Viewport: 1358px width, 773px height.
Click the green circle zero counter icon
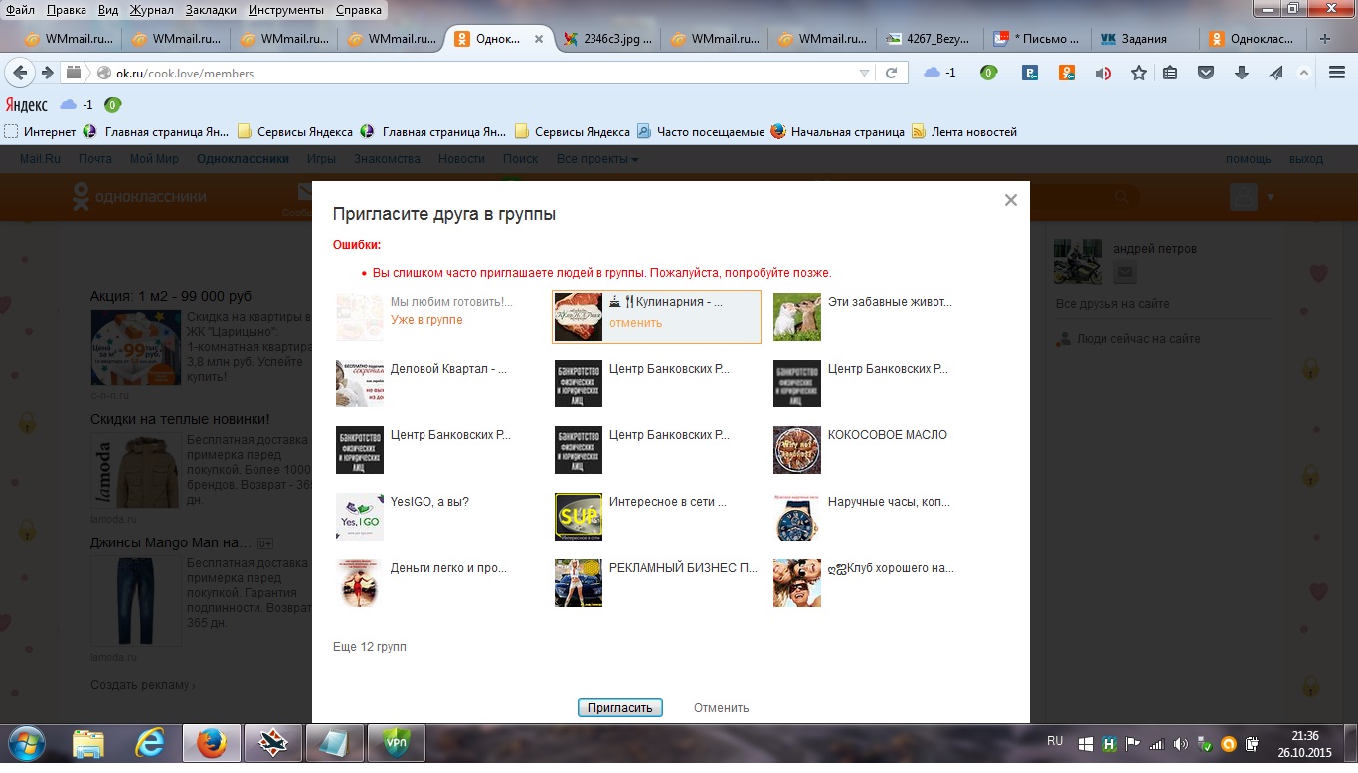[x=988, y=73]
